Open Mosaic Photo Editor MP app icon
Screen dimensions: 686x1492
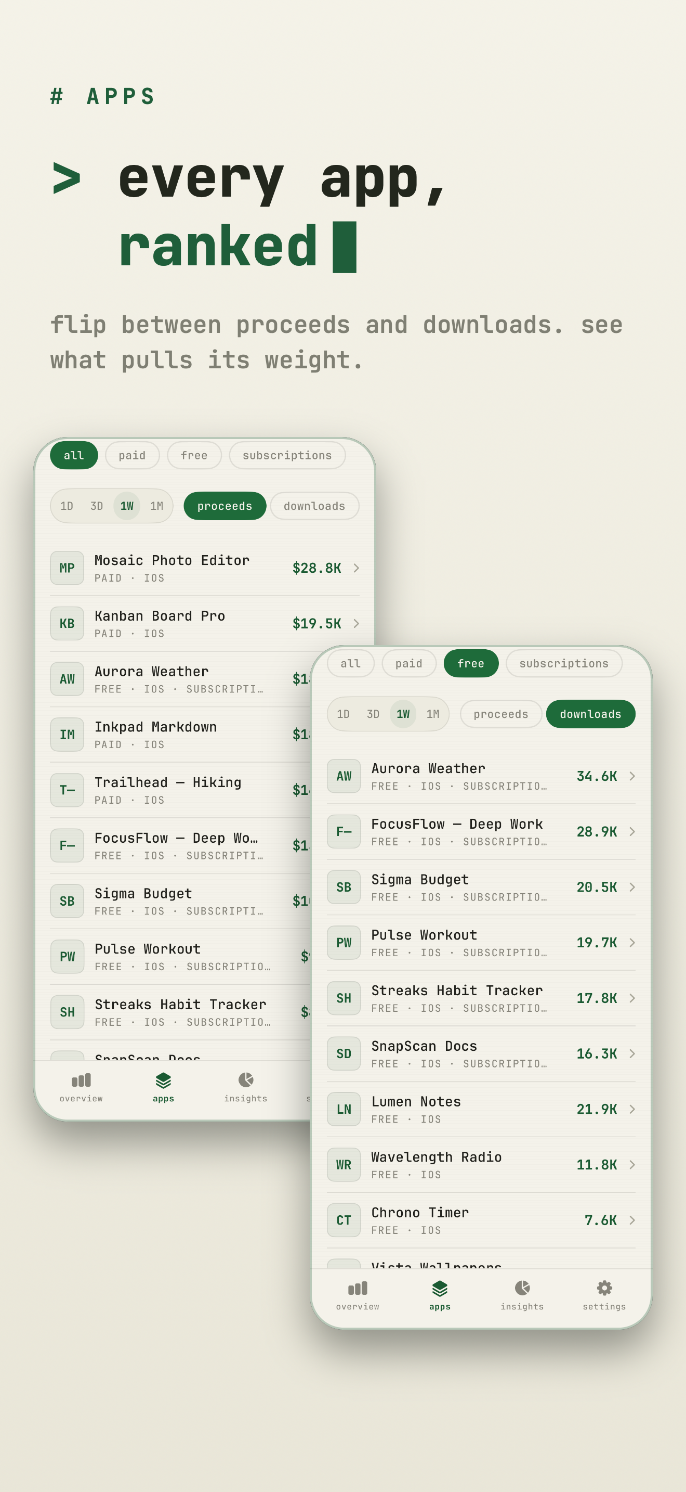[67, 568]
